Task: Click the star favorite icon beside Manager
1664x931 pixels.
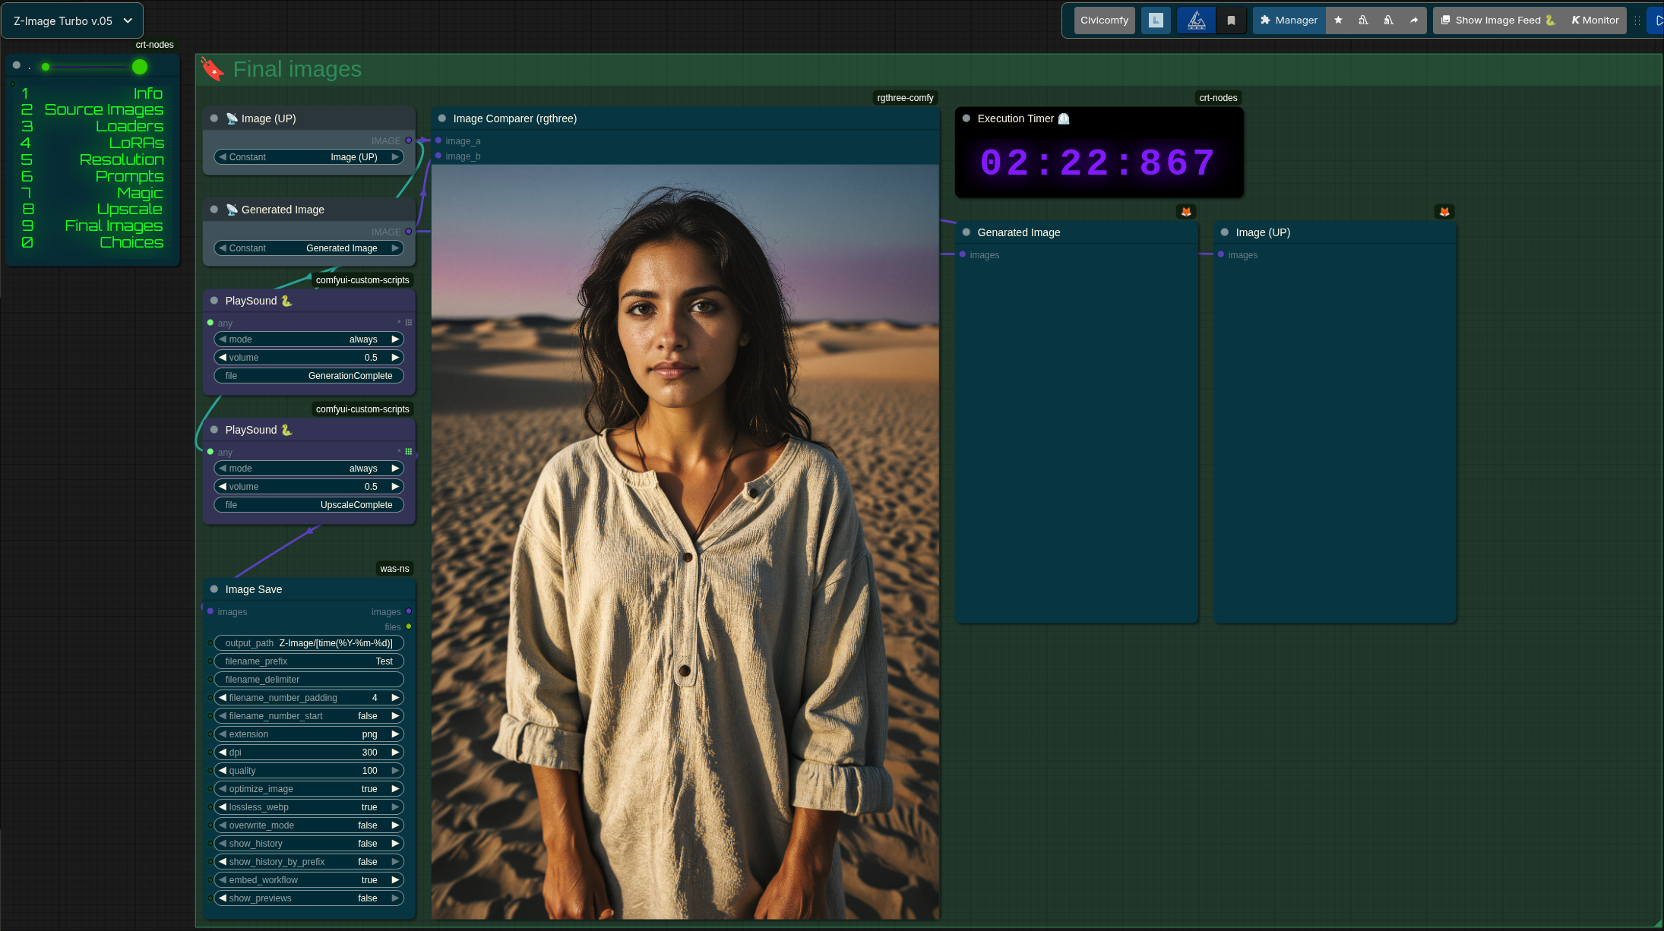Action: tap(1338, 21)
